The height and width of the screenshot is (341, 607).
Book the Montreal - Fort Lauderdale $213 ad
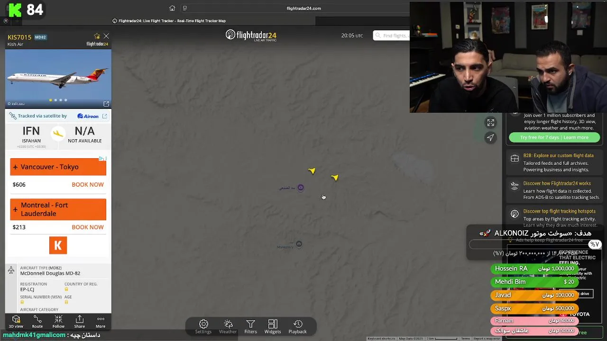[x=87, y=227]
